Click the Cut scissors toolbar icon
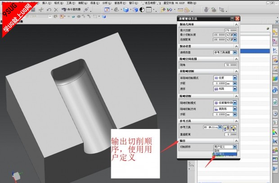The height and width of the screenshot is (183, 279). point(41,9)
